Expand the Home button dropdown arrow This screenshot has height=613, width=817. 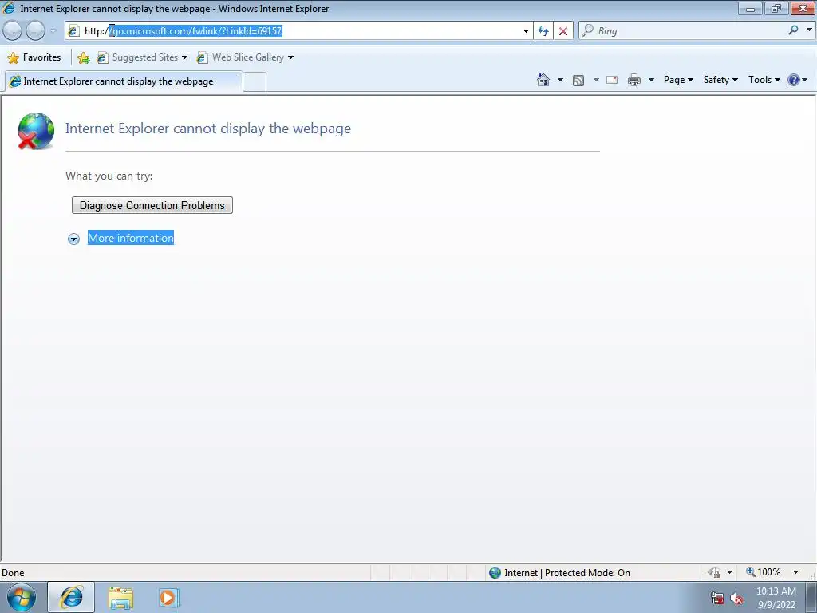click(560, 80)
